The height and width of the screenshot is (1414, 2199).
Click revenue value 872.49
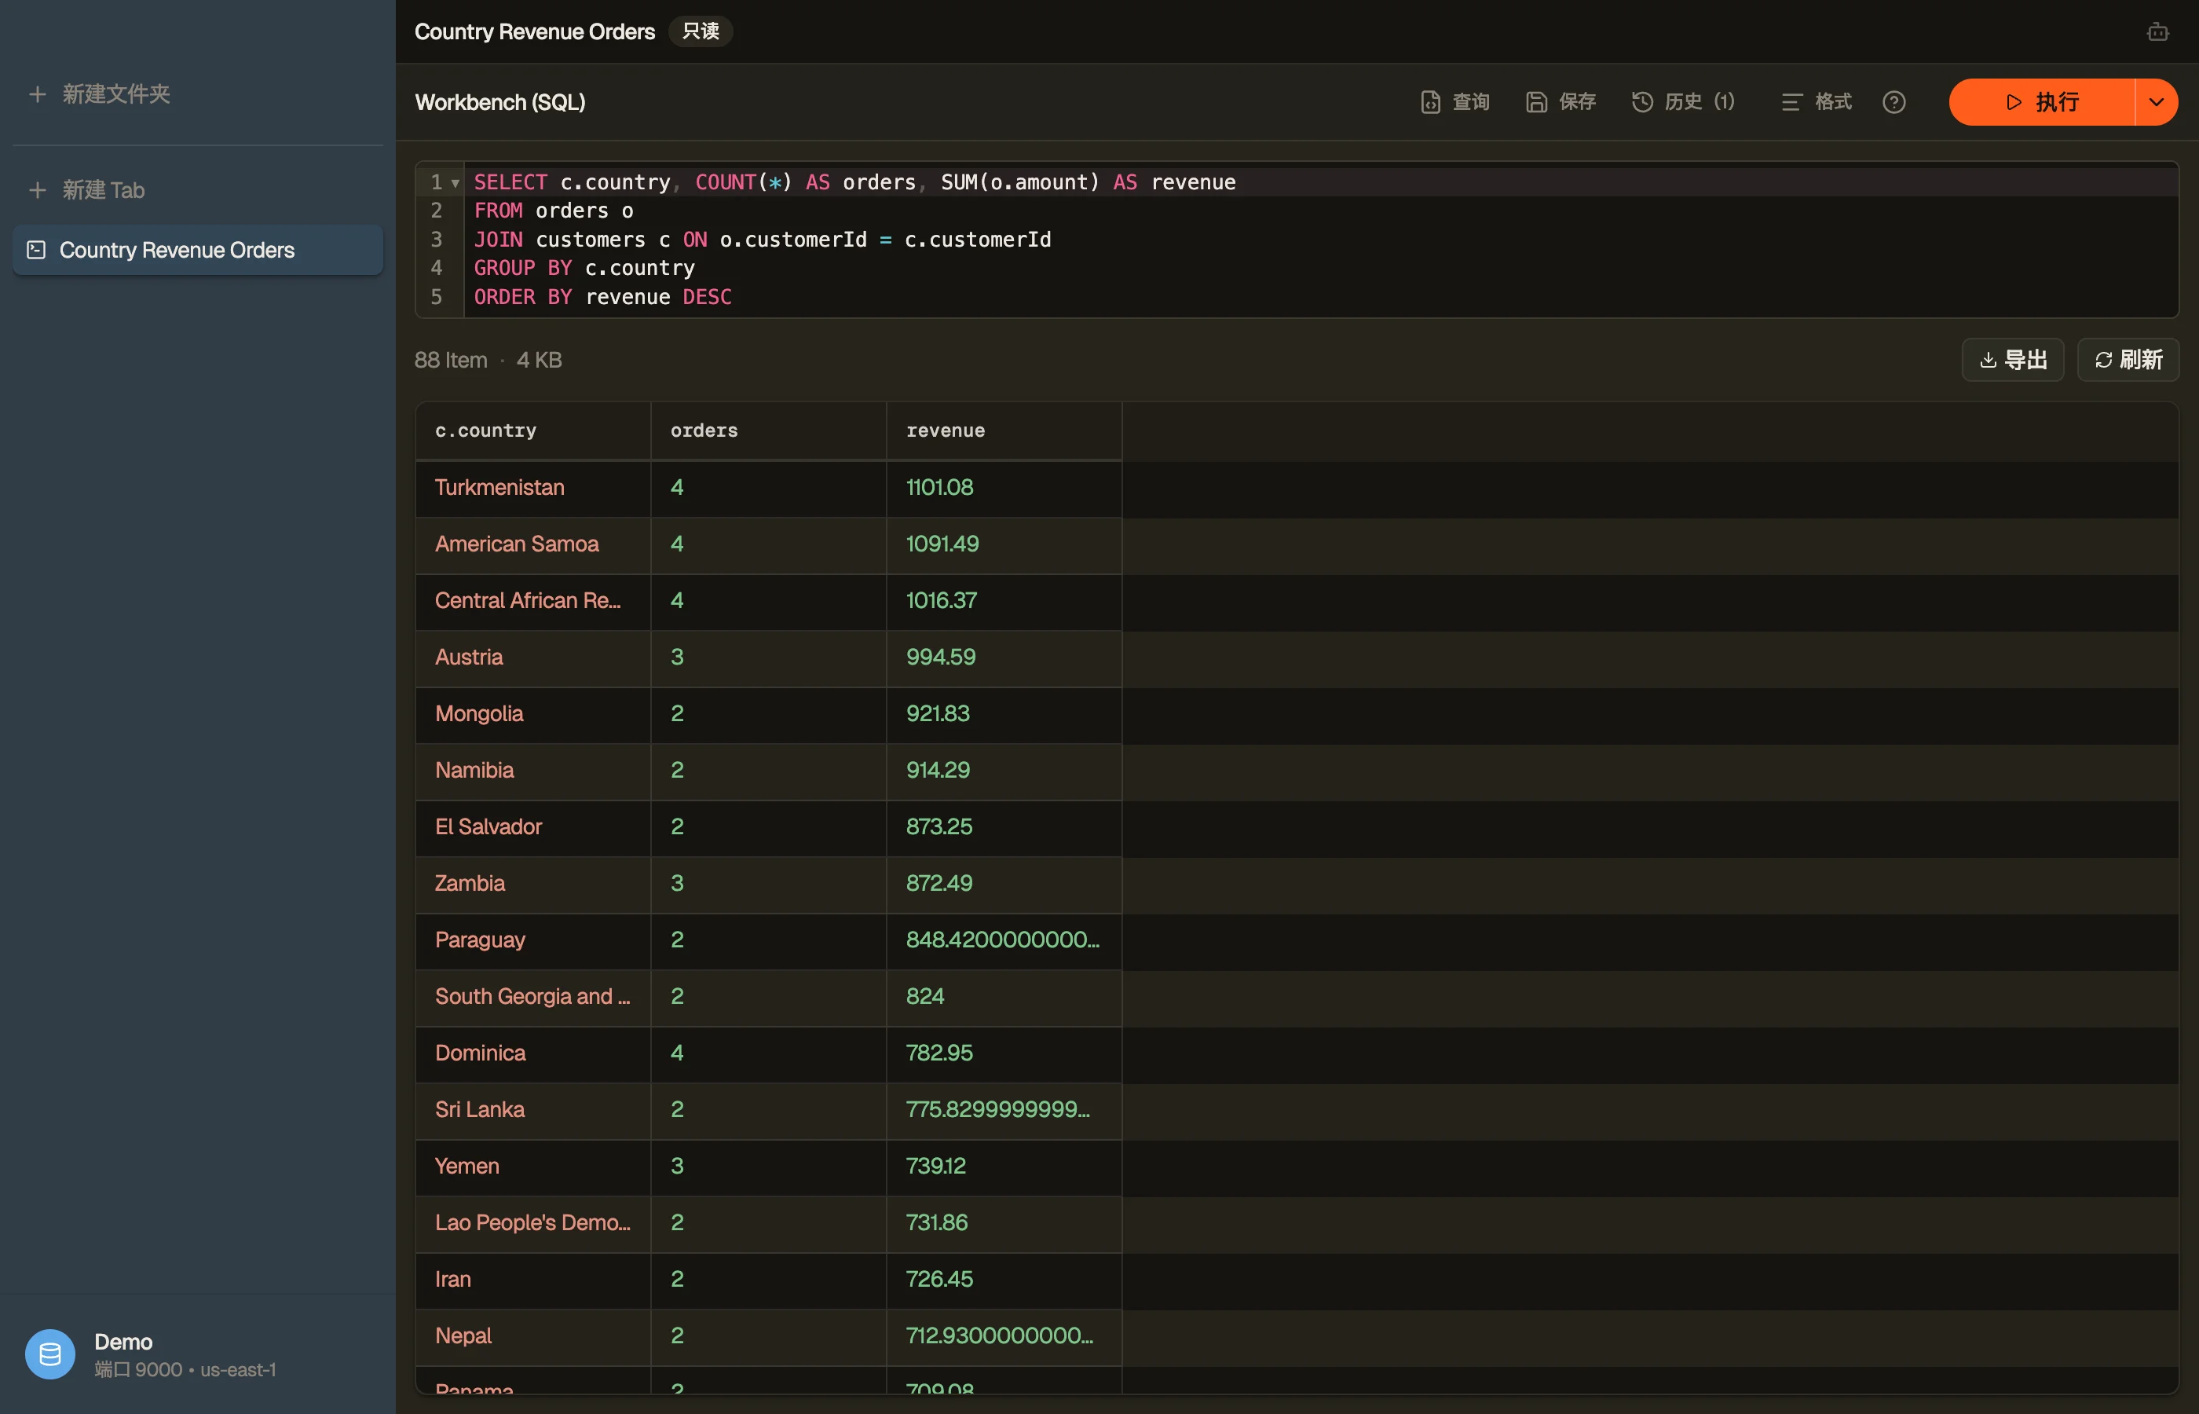939,883
